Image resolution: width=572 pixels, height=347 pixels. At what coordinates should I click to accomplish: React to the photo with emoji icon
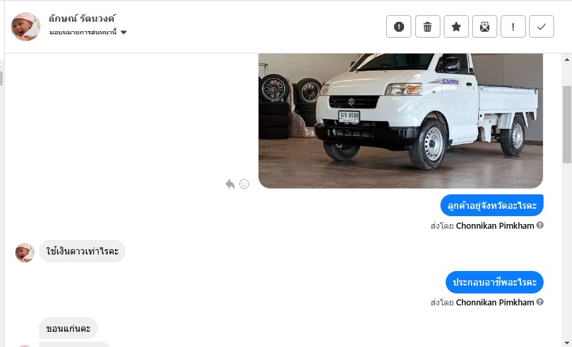[x=244, y=184]
